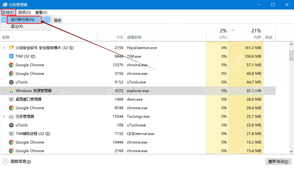Click uTools icon for PID 9152

pyautogui.click(x=11, y=82)
